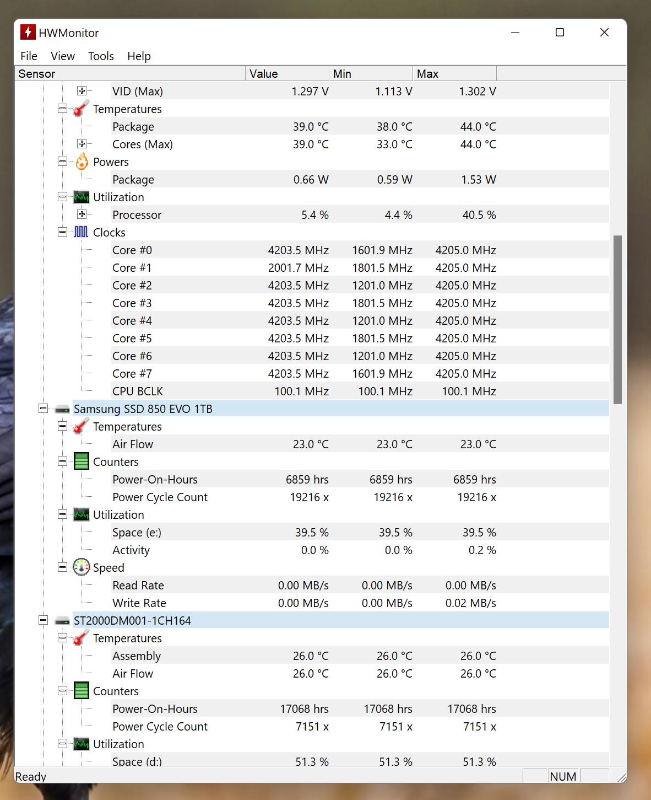Collapse Samsung SSD Counters group

coord(62,461)
